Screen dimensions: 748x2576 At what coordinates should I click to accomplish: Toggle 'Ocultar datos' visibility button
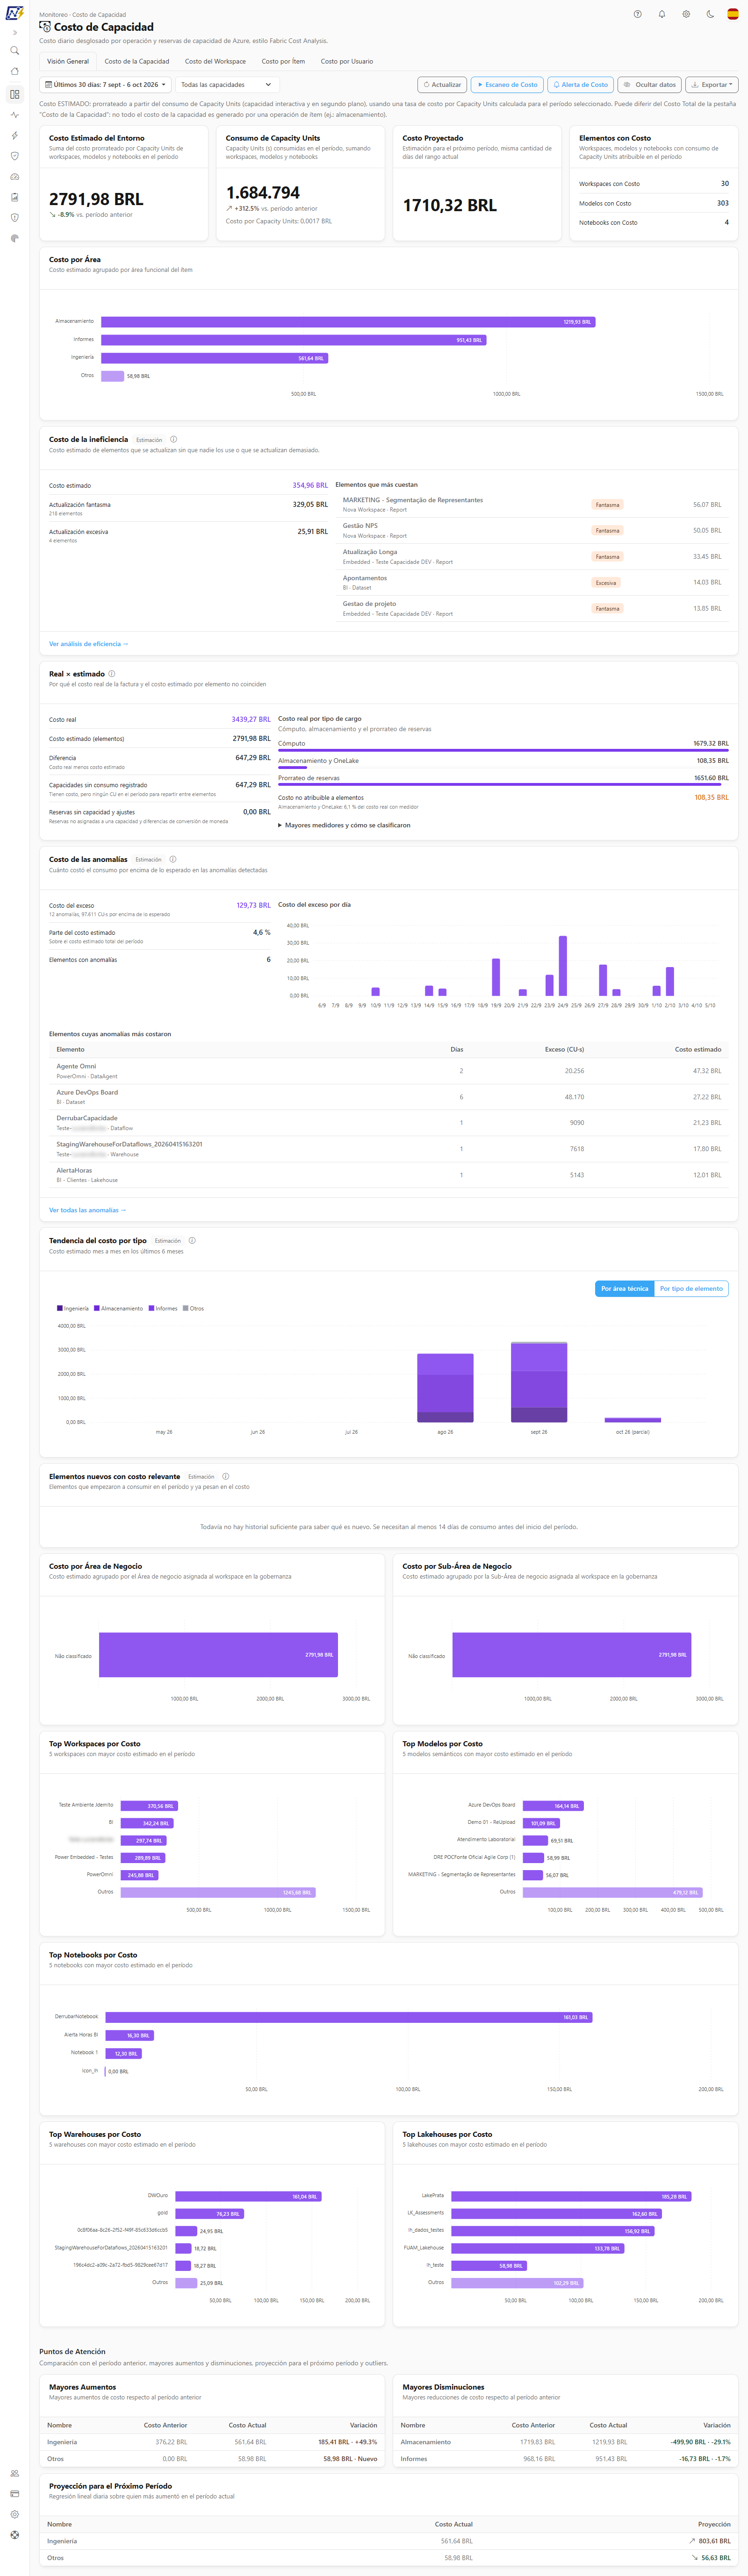point(650,85)
